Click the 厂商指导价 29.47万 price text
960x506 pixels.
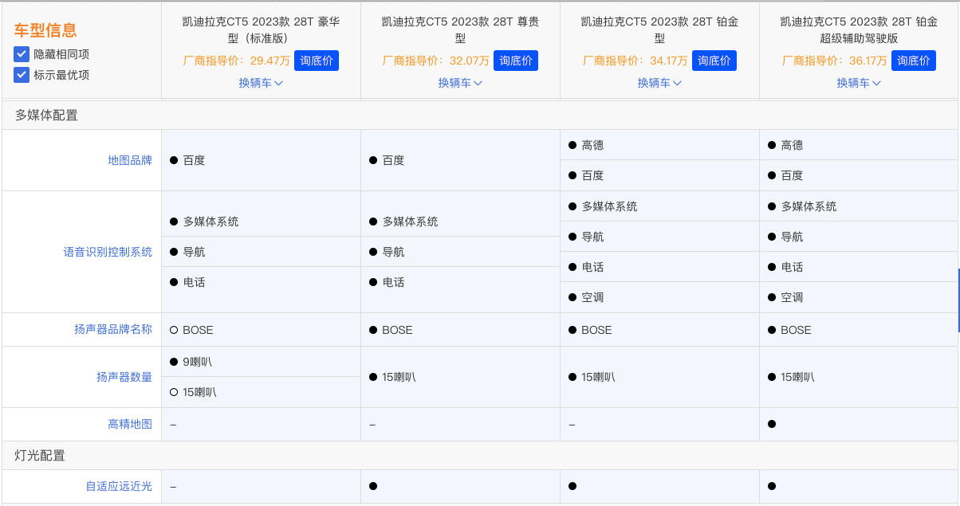point(237,61)
